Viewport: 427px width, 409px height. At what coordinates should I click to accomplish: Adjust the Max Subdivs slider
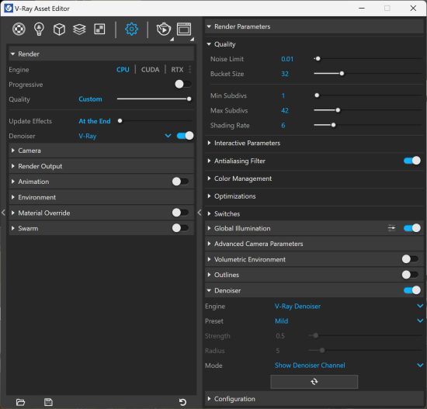coord(368,110)
